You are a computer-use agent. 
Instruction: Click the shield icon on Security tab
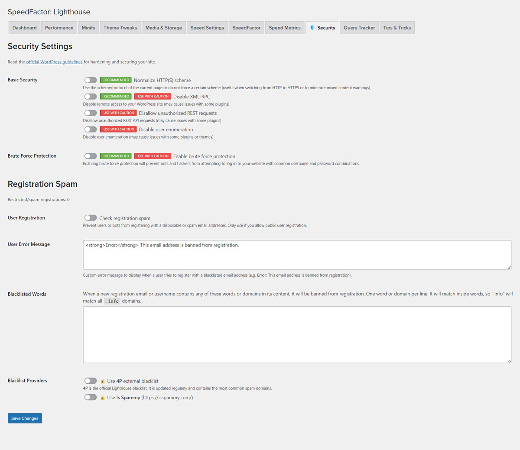pos(312,28)
